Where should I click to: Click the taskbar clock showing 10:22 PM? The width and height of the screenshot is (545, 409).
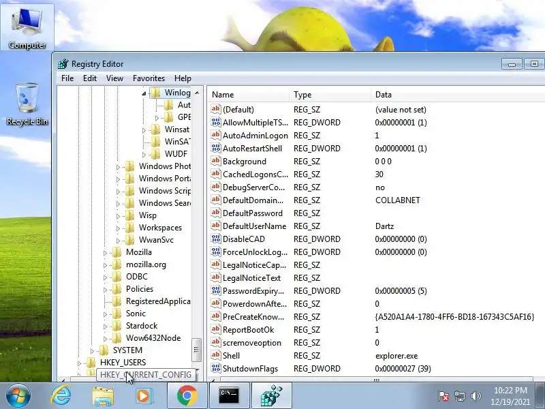510,396
